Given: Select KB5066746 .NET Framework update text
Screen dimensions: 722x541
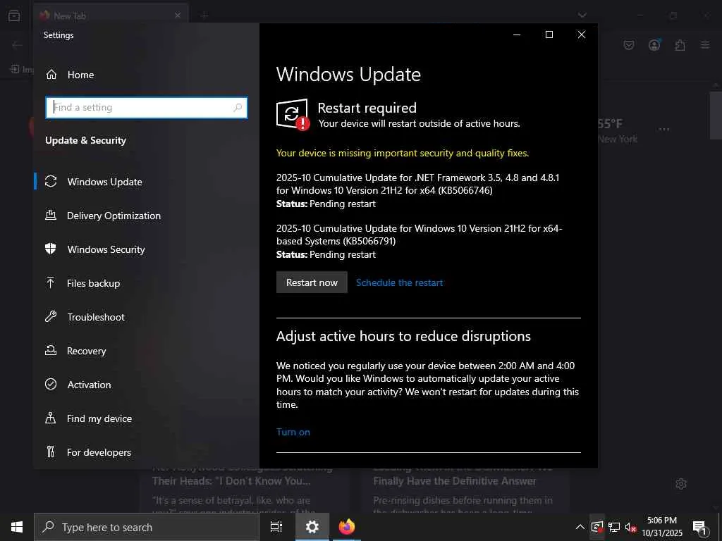Looking at the screenshot, I should (x=417, y=184).
